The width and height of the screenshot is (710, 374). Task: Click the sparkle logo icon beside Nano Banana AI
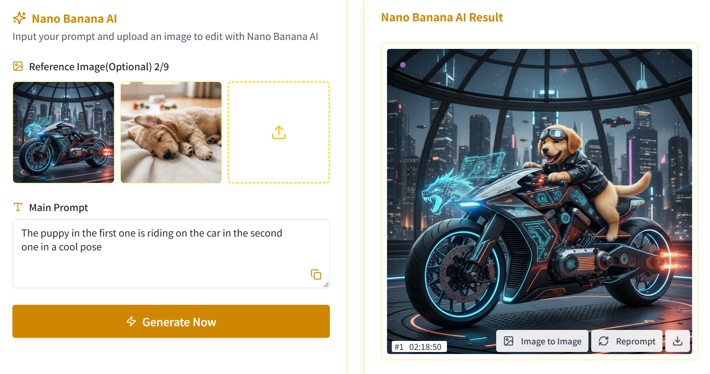point(19,18)
